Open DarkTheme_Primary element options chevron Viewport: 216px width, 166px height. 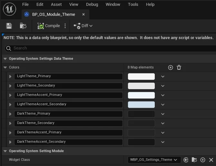[x=163, y=114]
